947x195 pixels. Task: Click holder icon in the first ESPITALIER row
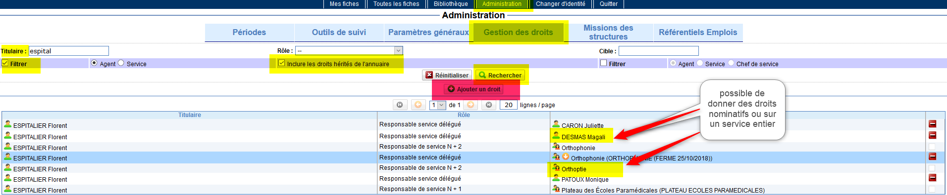[x=7, y=124]
